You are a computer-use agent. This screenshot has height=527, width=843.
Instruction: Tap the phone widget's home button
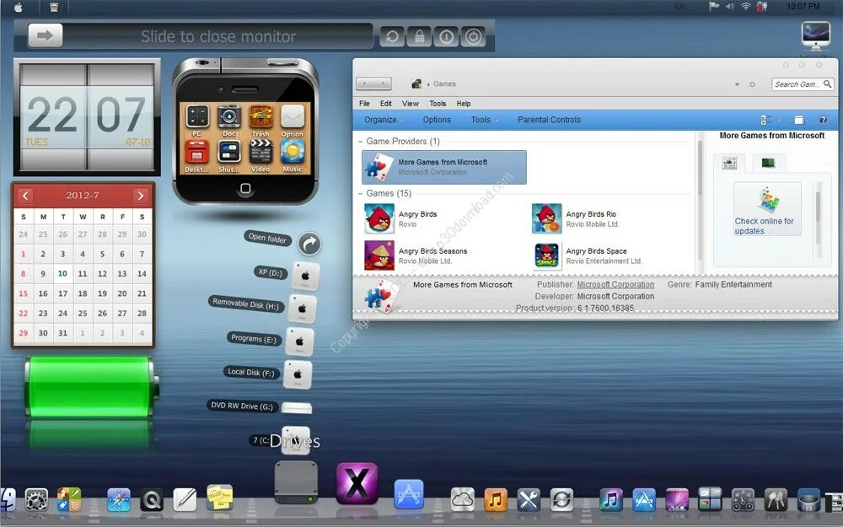tap(245, 188)
